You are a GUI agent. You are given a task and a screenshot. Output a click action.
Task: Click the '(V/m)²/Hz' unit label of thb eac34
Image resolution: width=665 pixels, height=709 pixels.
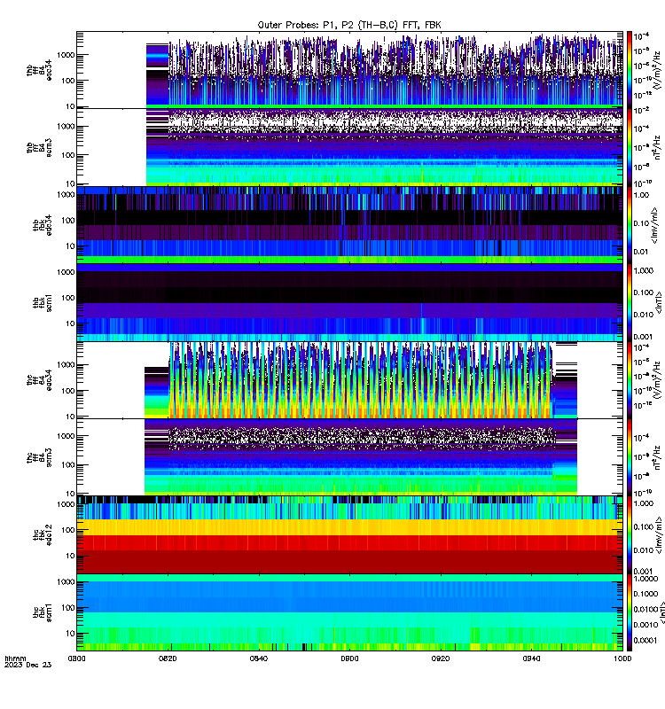click(x=658, y=70)
